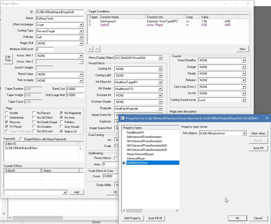Open the Effect Archetype dropdown
The height and width of the screenshot is (224, 271).
point(81,25)
